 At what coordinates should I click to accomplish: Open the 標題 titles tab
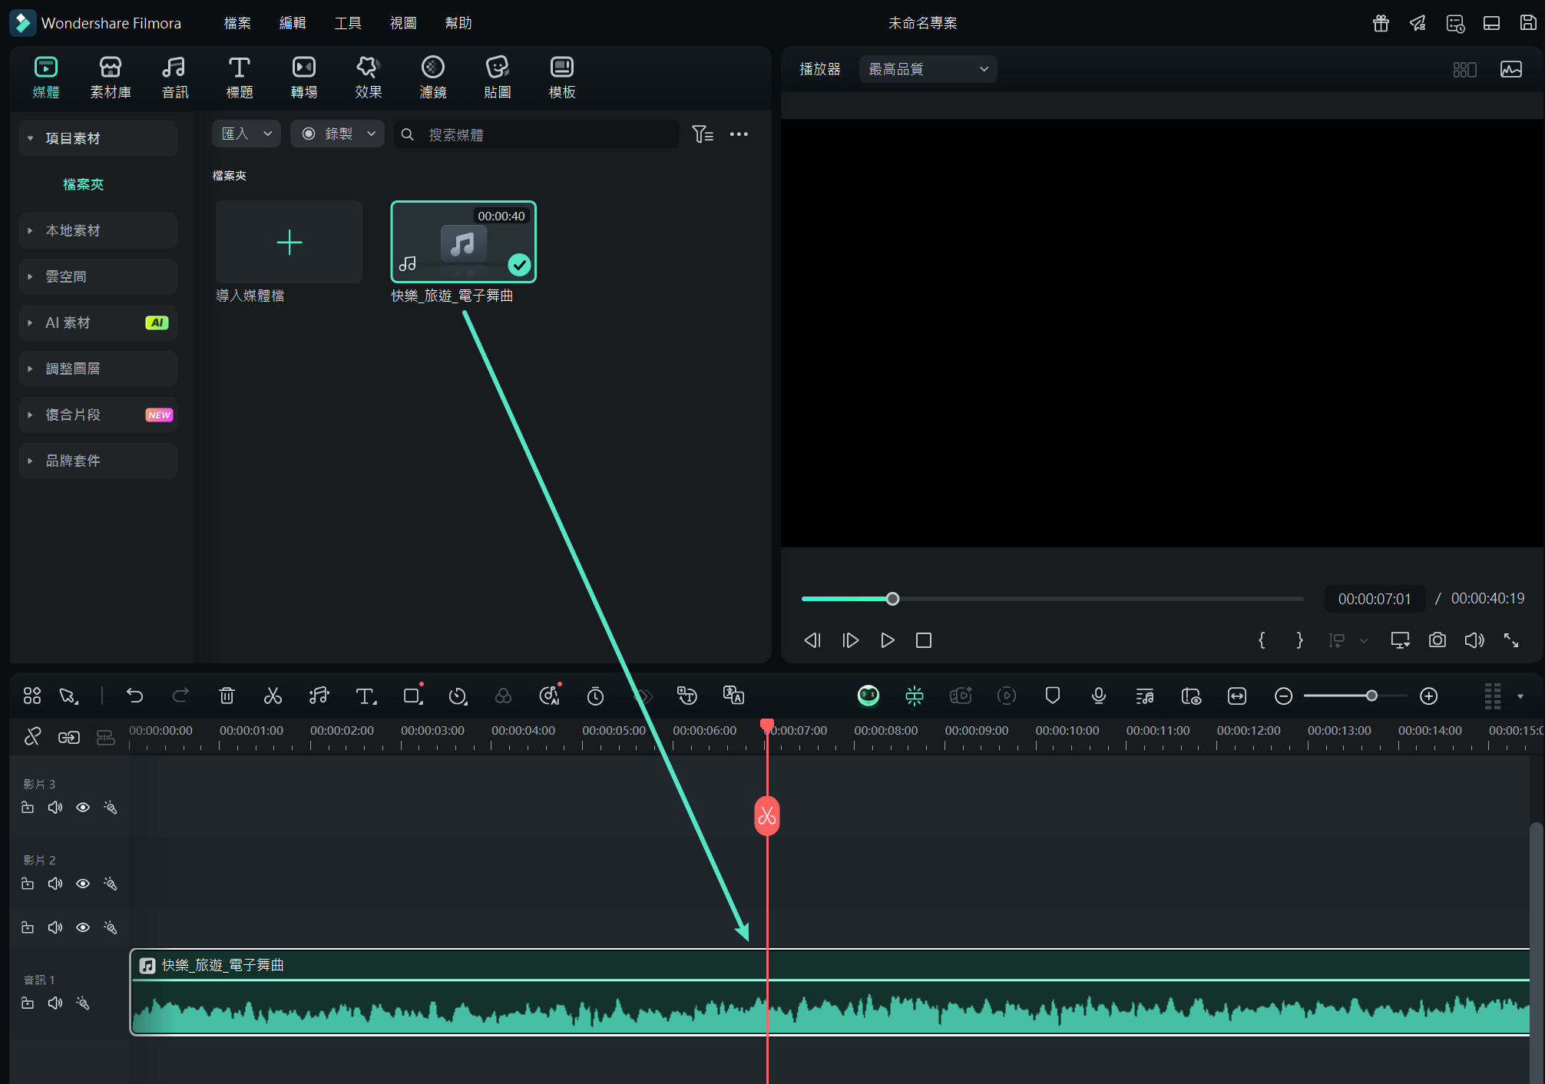coord(239,78)
